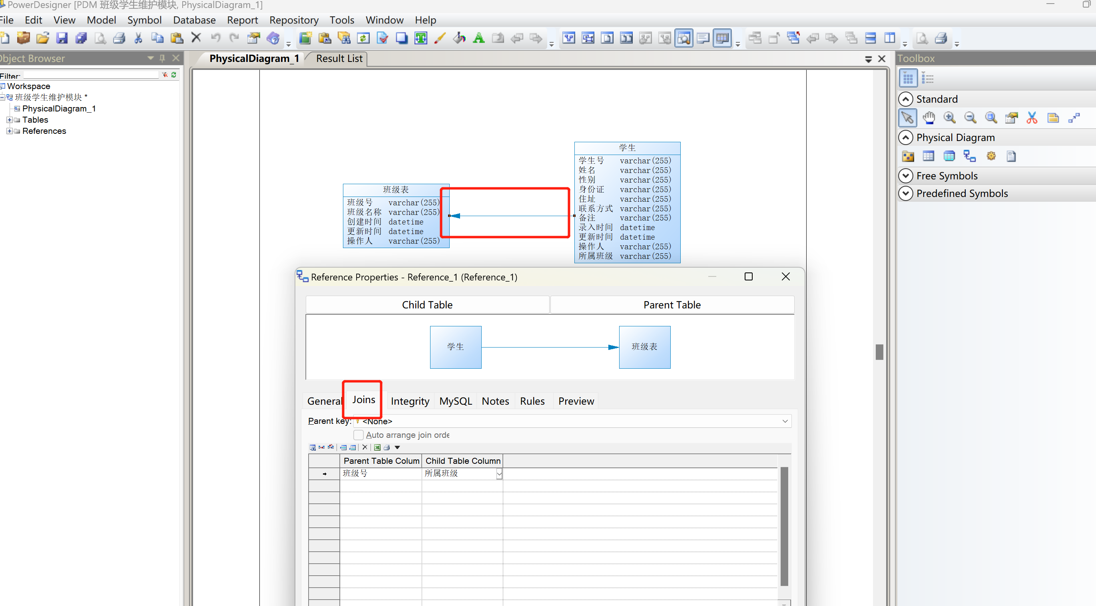This screenshot has height=606, width=1096.
Task: Click the joins grid vertical scrollbar
Action: (784, 526)
